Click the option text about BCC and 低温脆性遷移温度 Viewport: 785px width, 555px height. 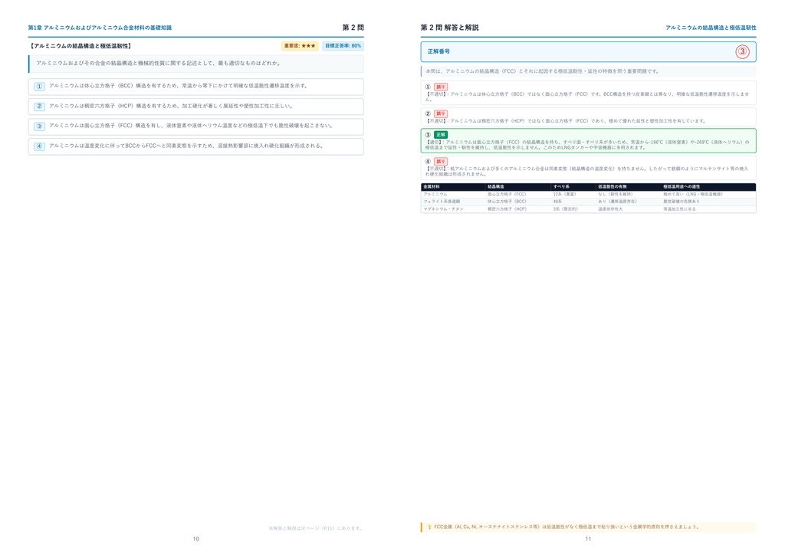click(x=178, y=86)
